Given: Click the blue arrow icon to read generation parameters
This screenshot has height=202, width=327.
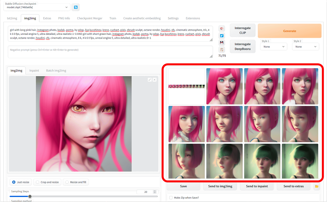Looking at the screenshot, I should (222, 36).
